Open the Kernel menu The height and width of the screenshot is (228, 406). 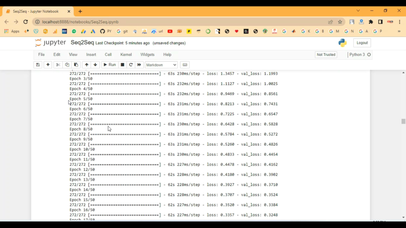pyautogui.click(x=126, y=55)
